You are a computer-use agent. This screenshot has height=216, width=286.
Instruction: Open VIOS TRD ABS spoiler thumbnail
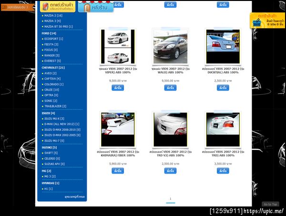[223, 130]
